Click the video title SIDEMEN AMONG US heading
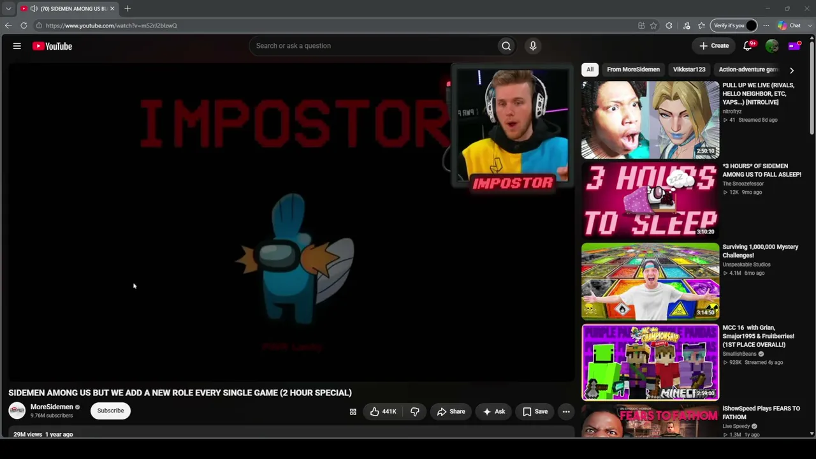This screenshot has height=459, width=816. 180,393
